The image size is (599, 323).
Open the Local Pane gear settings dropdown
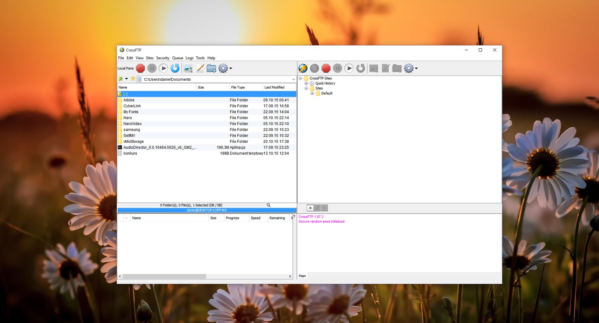click(x=225, y=68)
